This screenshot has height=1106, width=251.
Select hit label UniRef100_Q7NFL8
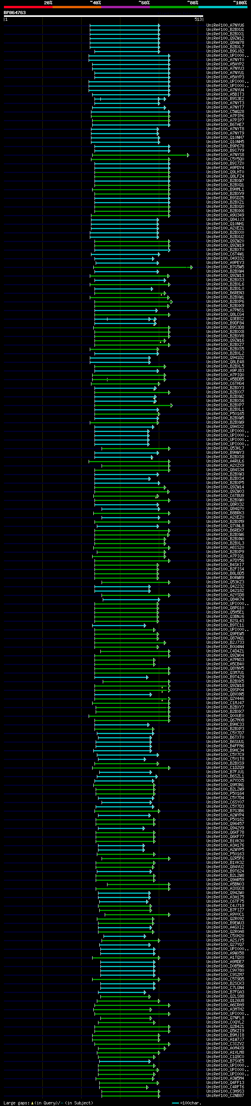(x=225, y=1018)
